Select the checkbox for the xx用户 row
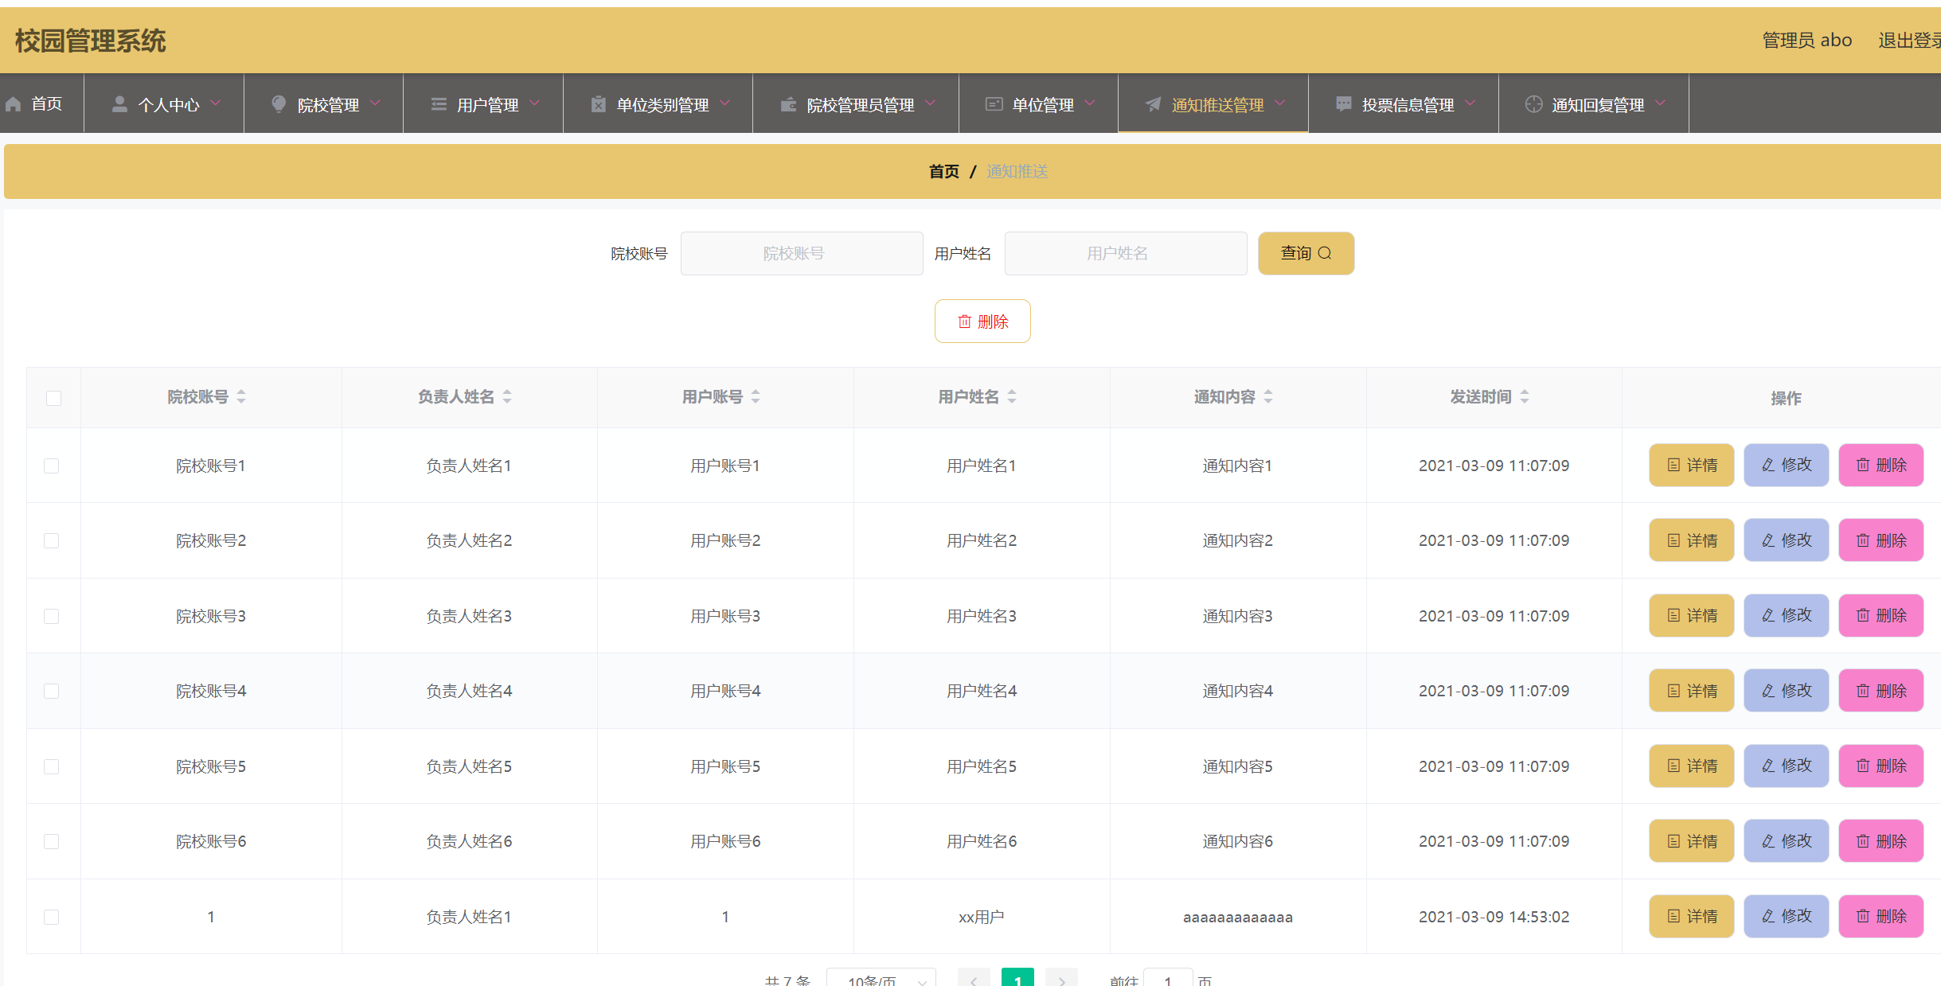 pyautogui.click(x=52, y=917)
